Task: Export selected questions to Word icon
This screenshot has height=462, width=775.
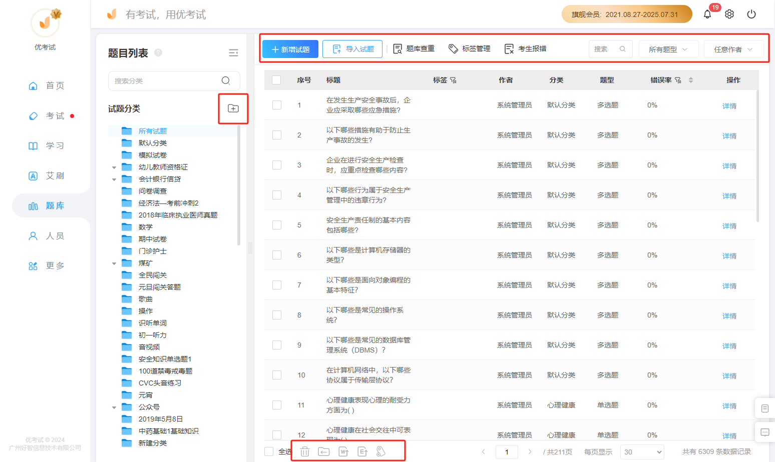Action: pyautogui.click(x=343, y=451)
